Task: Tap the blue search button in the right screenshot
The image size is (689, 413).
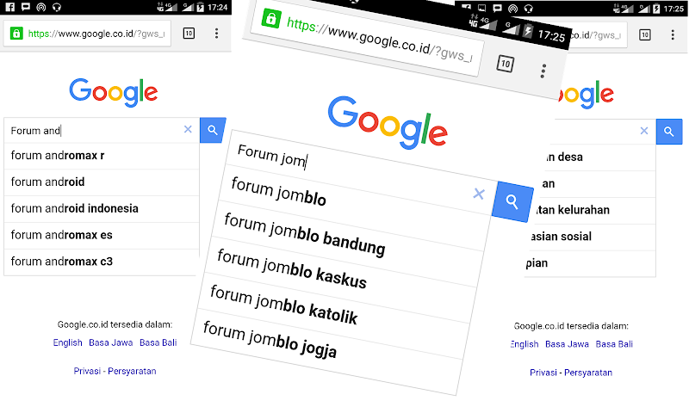Action: tap(669, 132)
